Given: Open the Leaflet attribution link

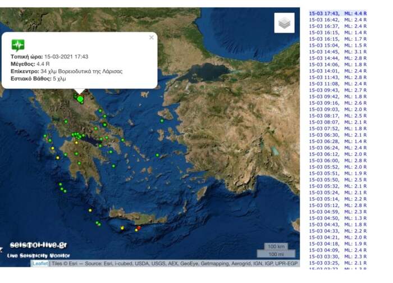Looking at the screenshot, I should pyautogui.click(x=40, y=263).
